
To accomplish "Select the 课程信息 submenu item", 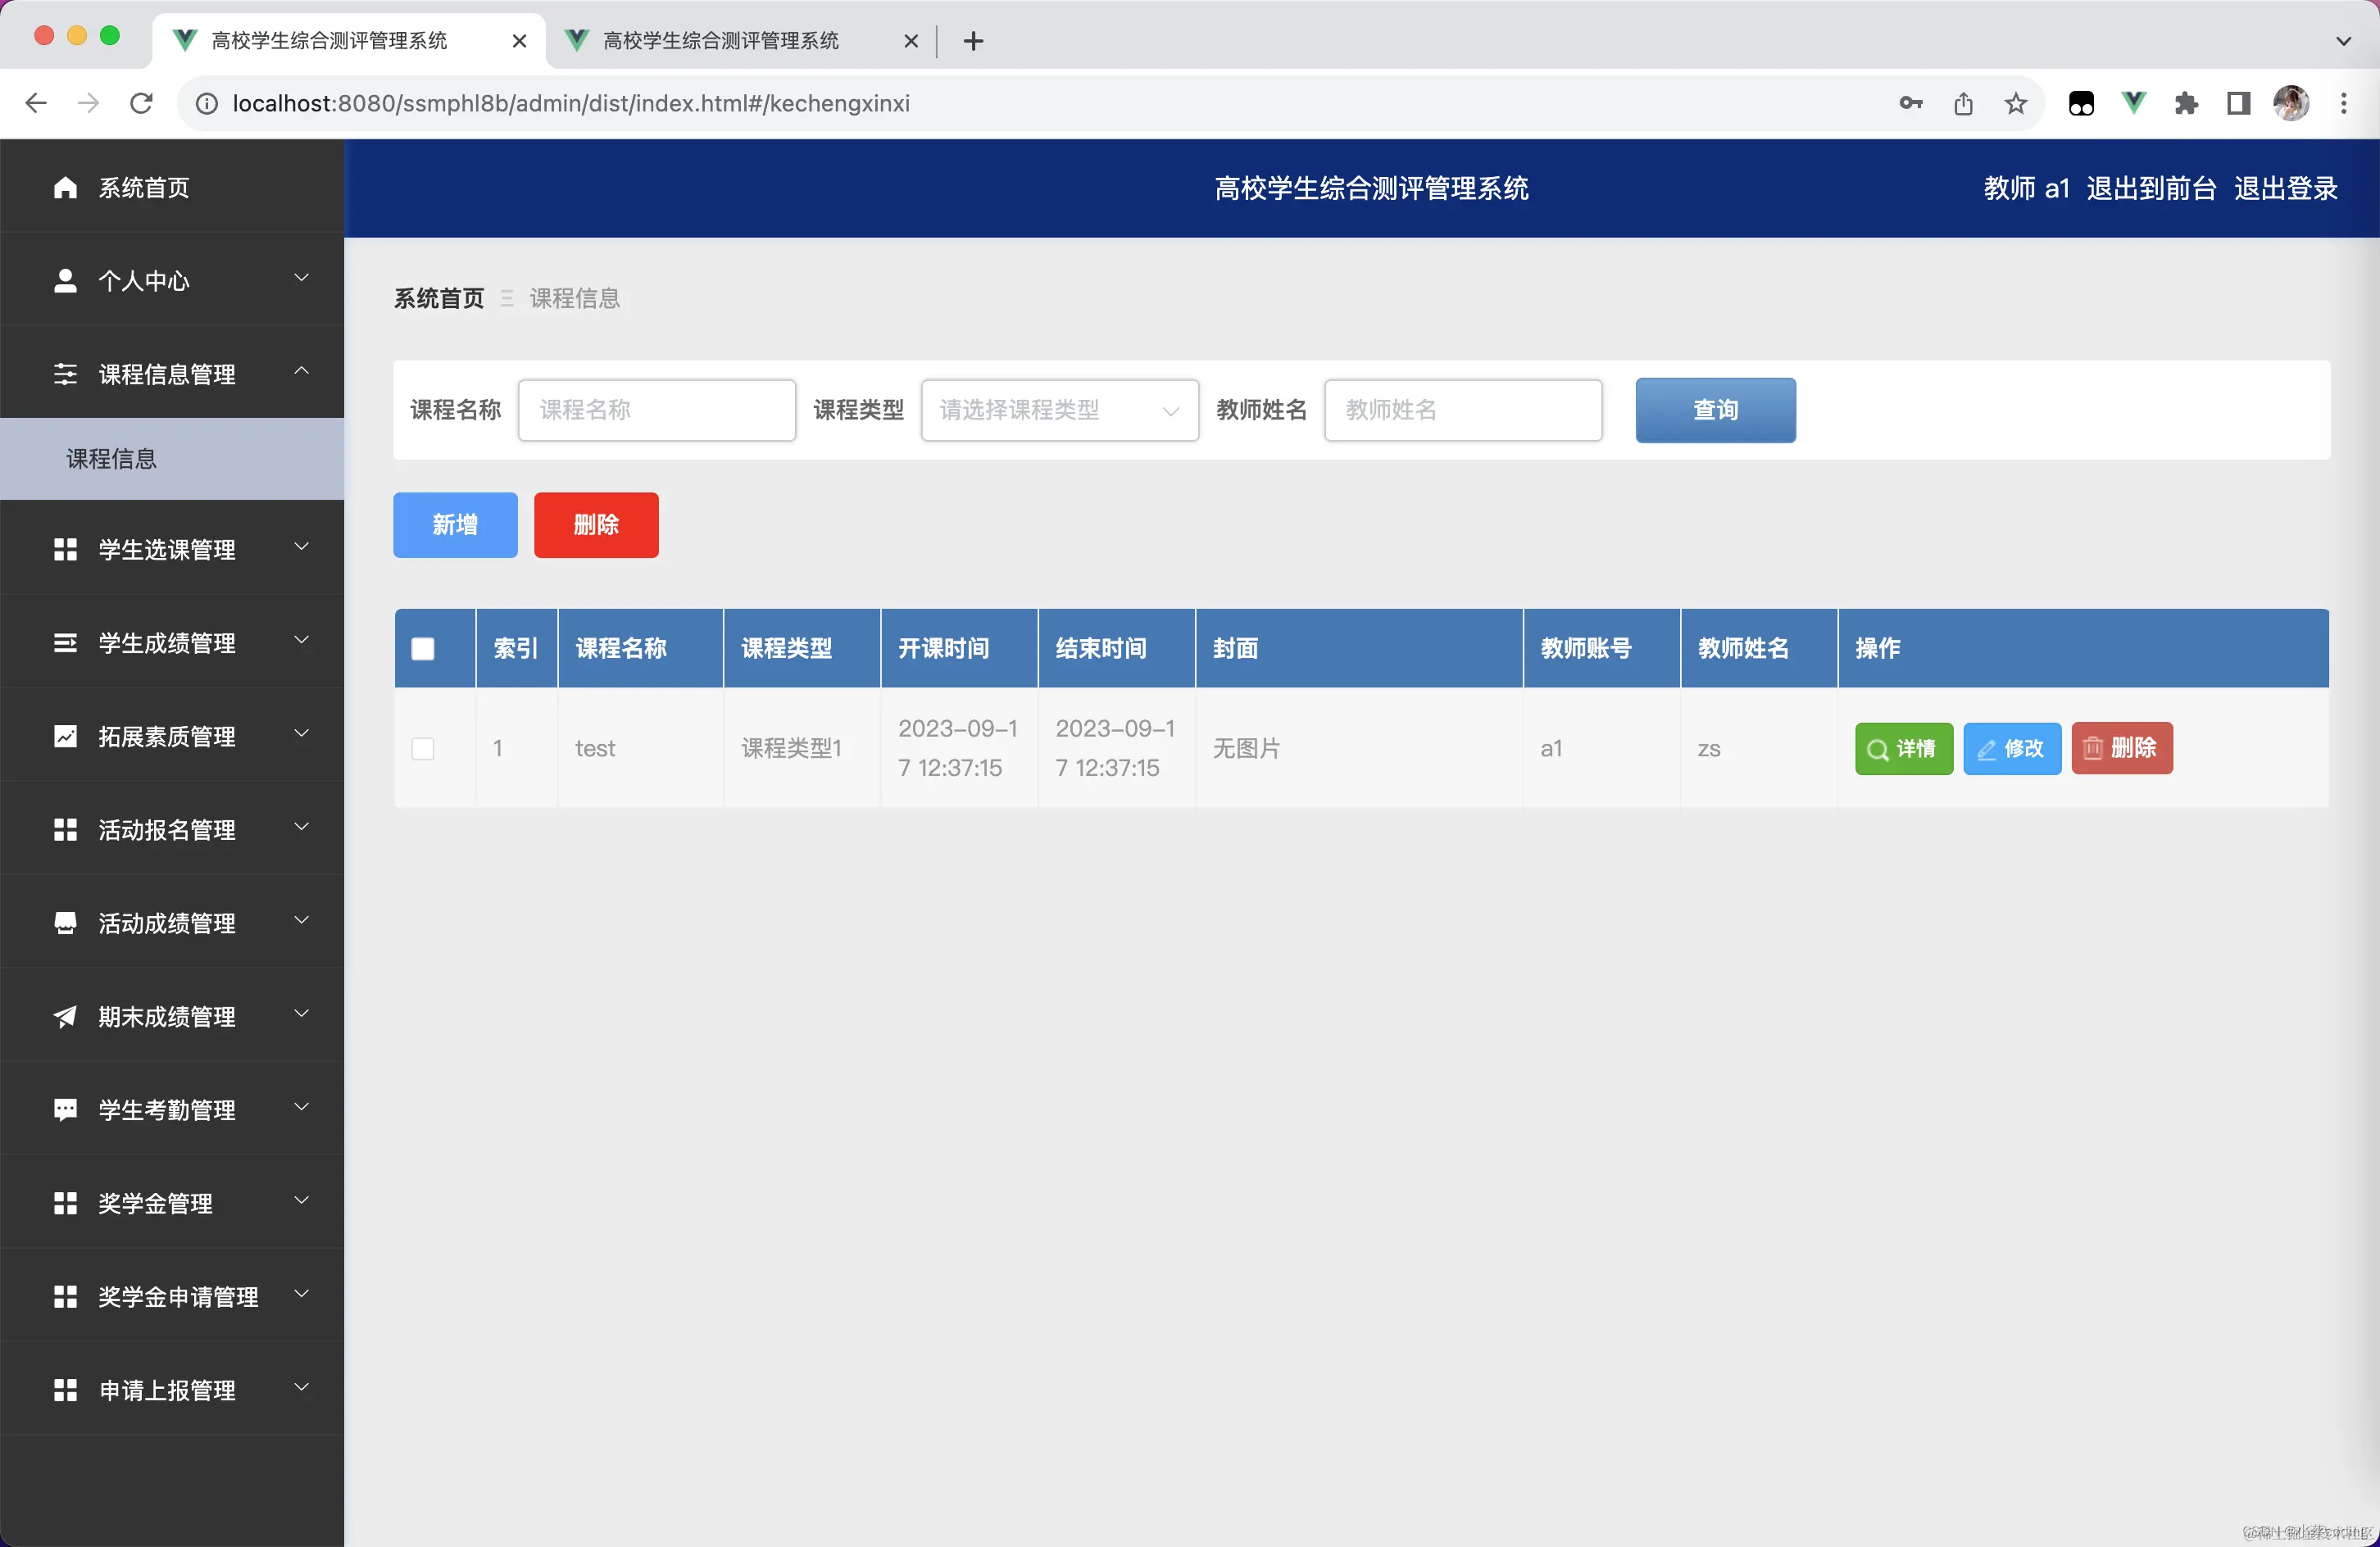I will pyautogui.click(x=112, y=459).
